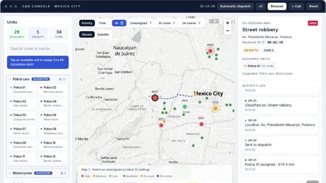
Task: Select green incident marker 0004 on the map
Action: [185, 107]
